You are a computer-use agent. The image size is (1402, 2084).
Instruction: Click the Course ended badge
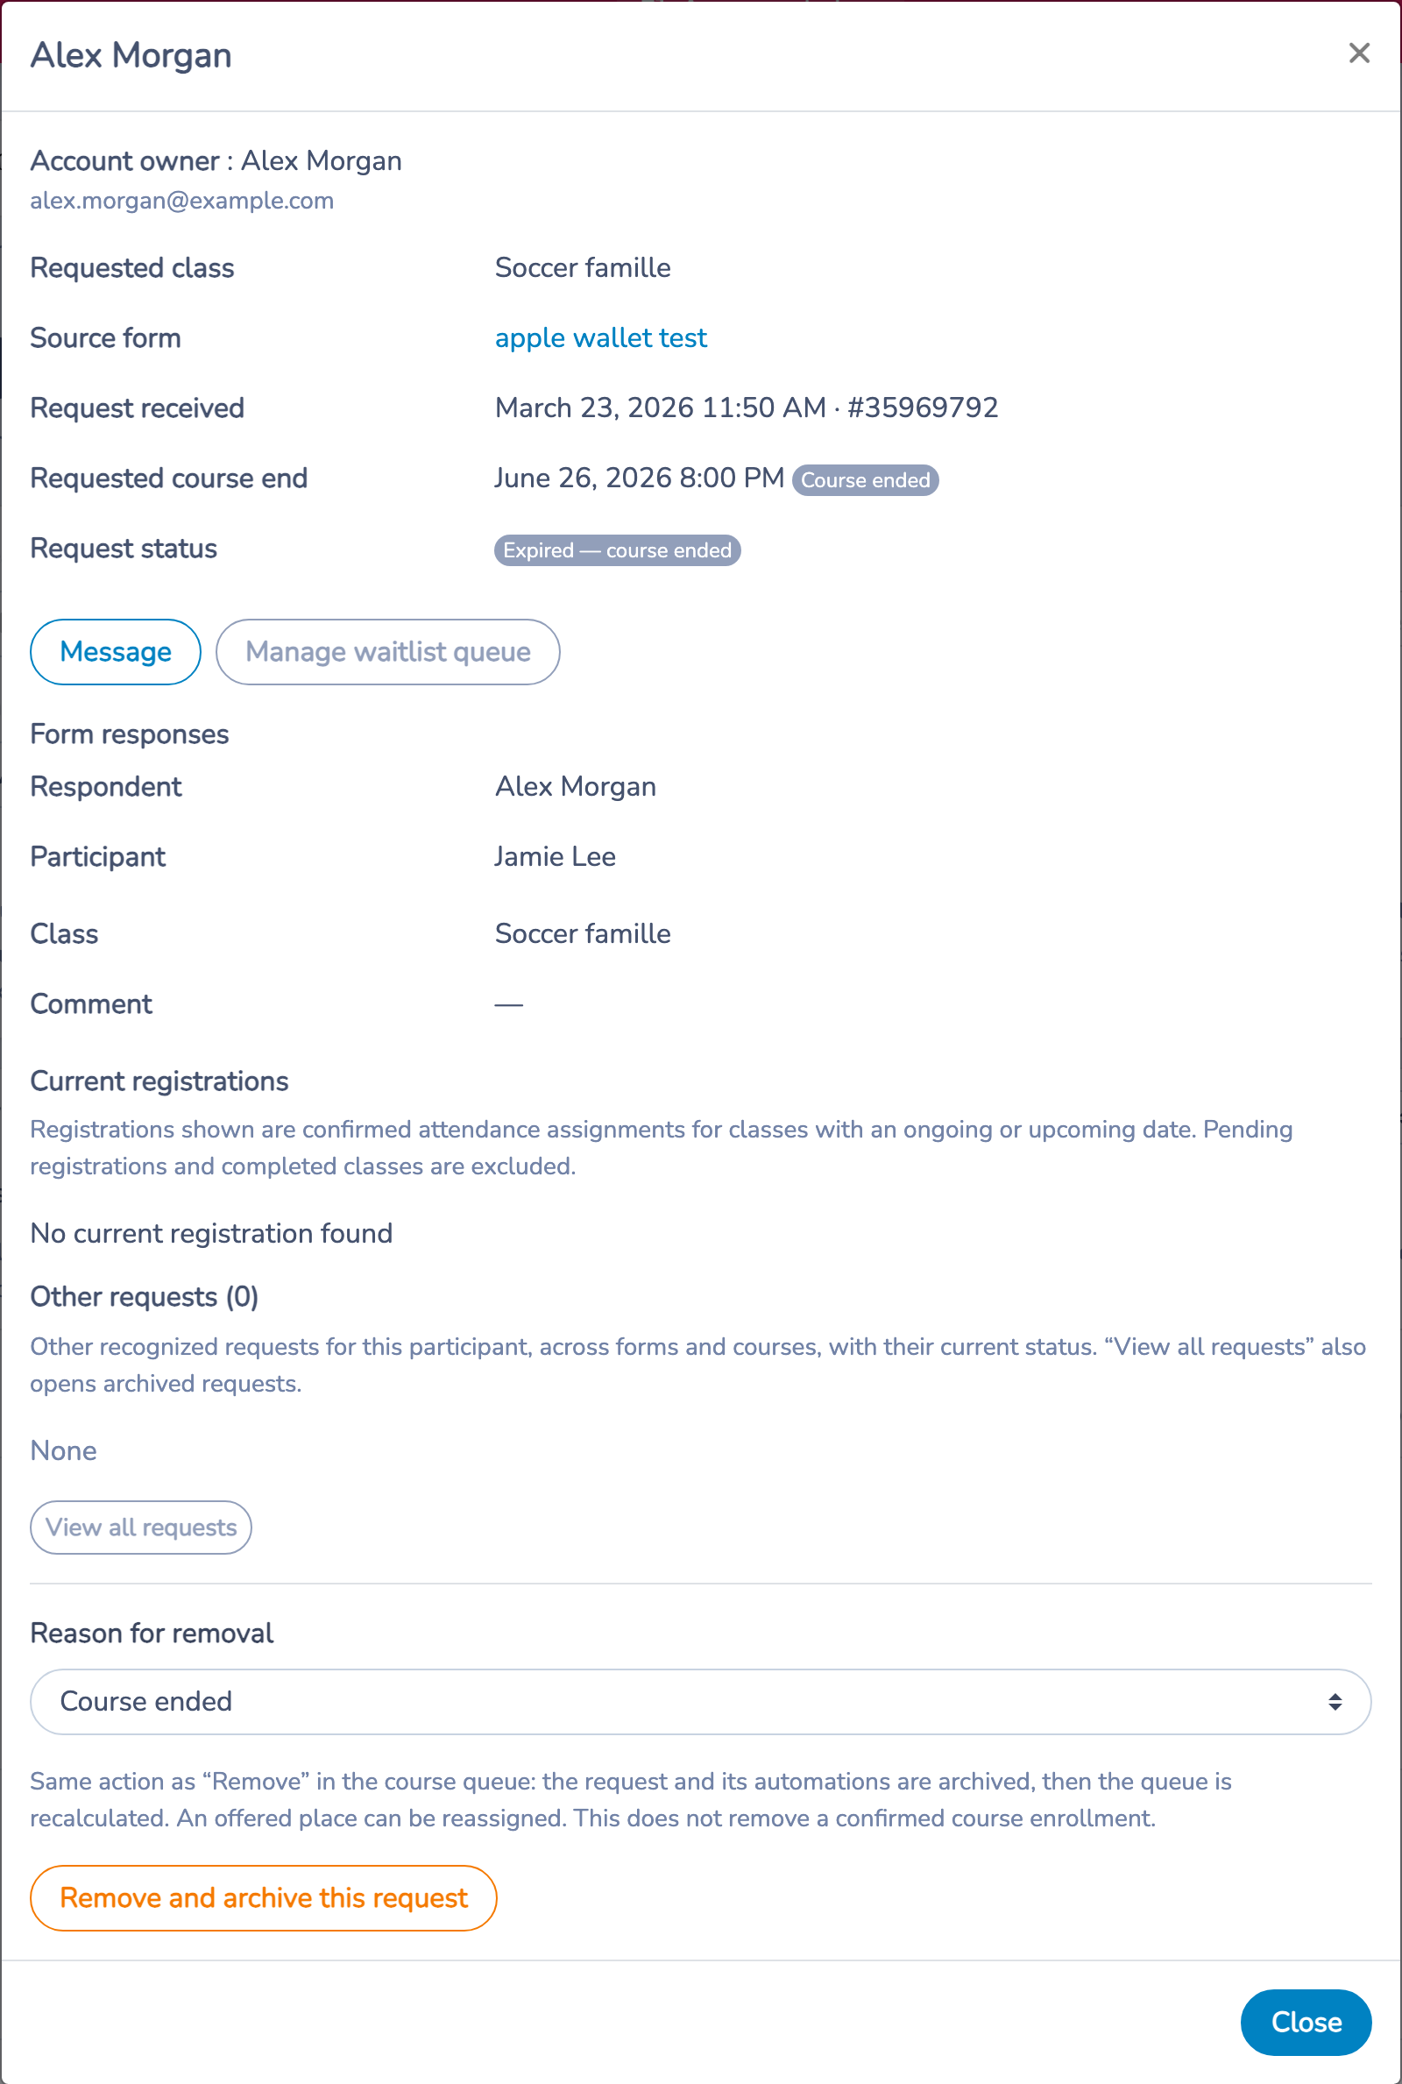[865, 480]
